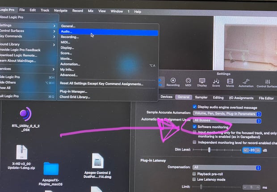Click the movie preview thumbnail
The image size is (277, 192).
click(x=251, y=47)
